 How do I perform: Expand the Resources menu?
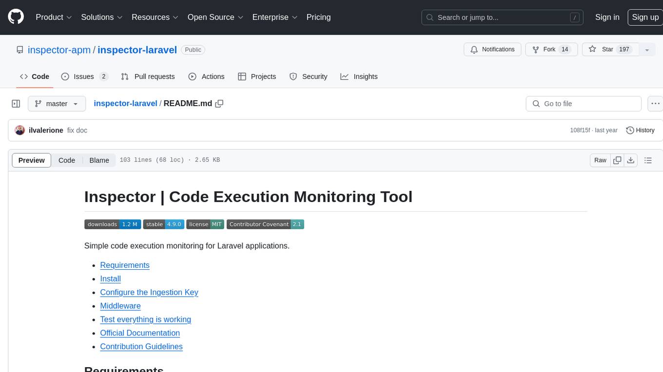(x=155, y=17)
